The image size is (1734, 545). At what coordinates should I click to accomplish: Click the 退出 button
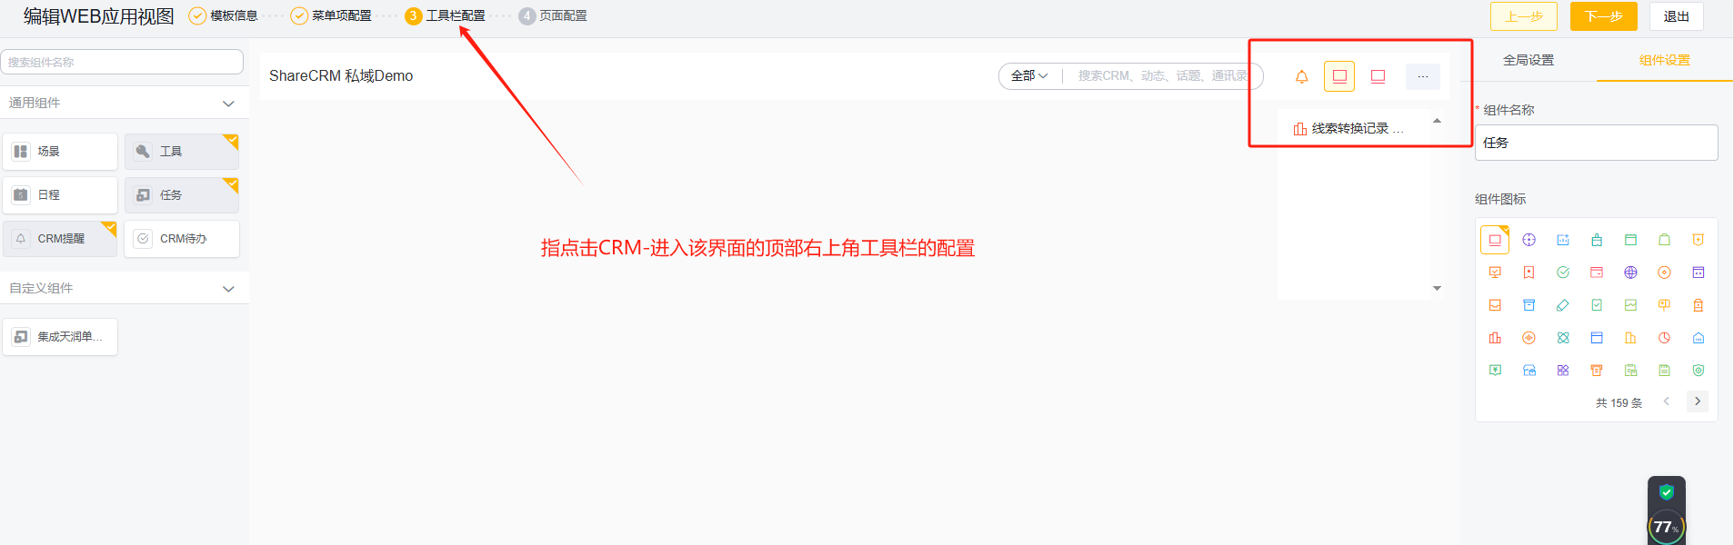click(1676, 16)
